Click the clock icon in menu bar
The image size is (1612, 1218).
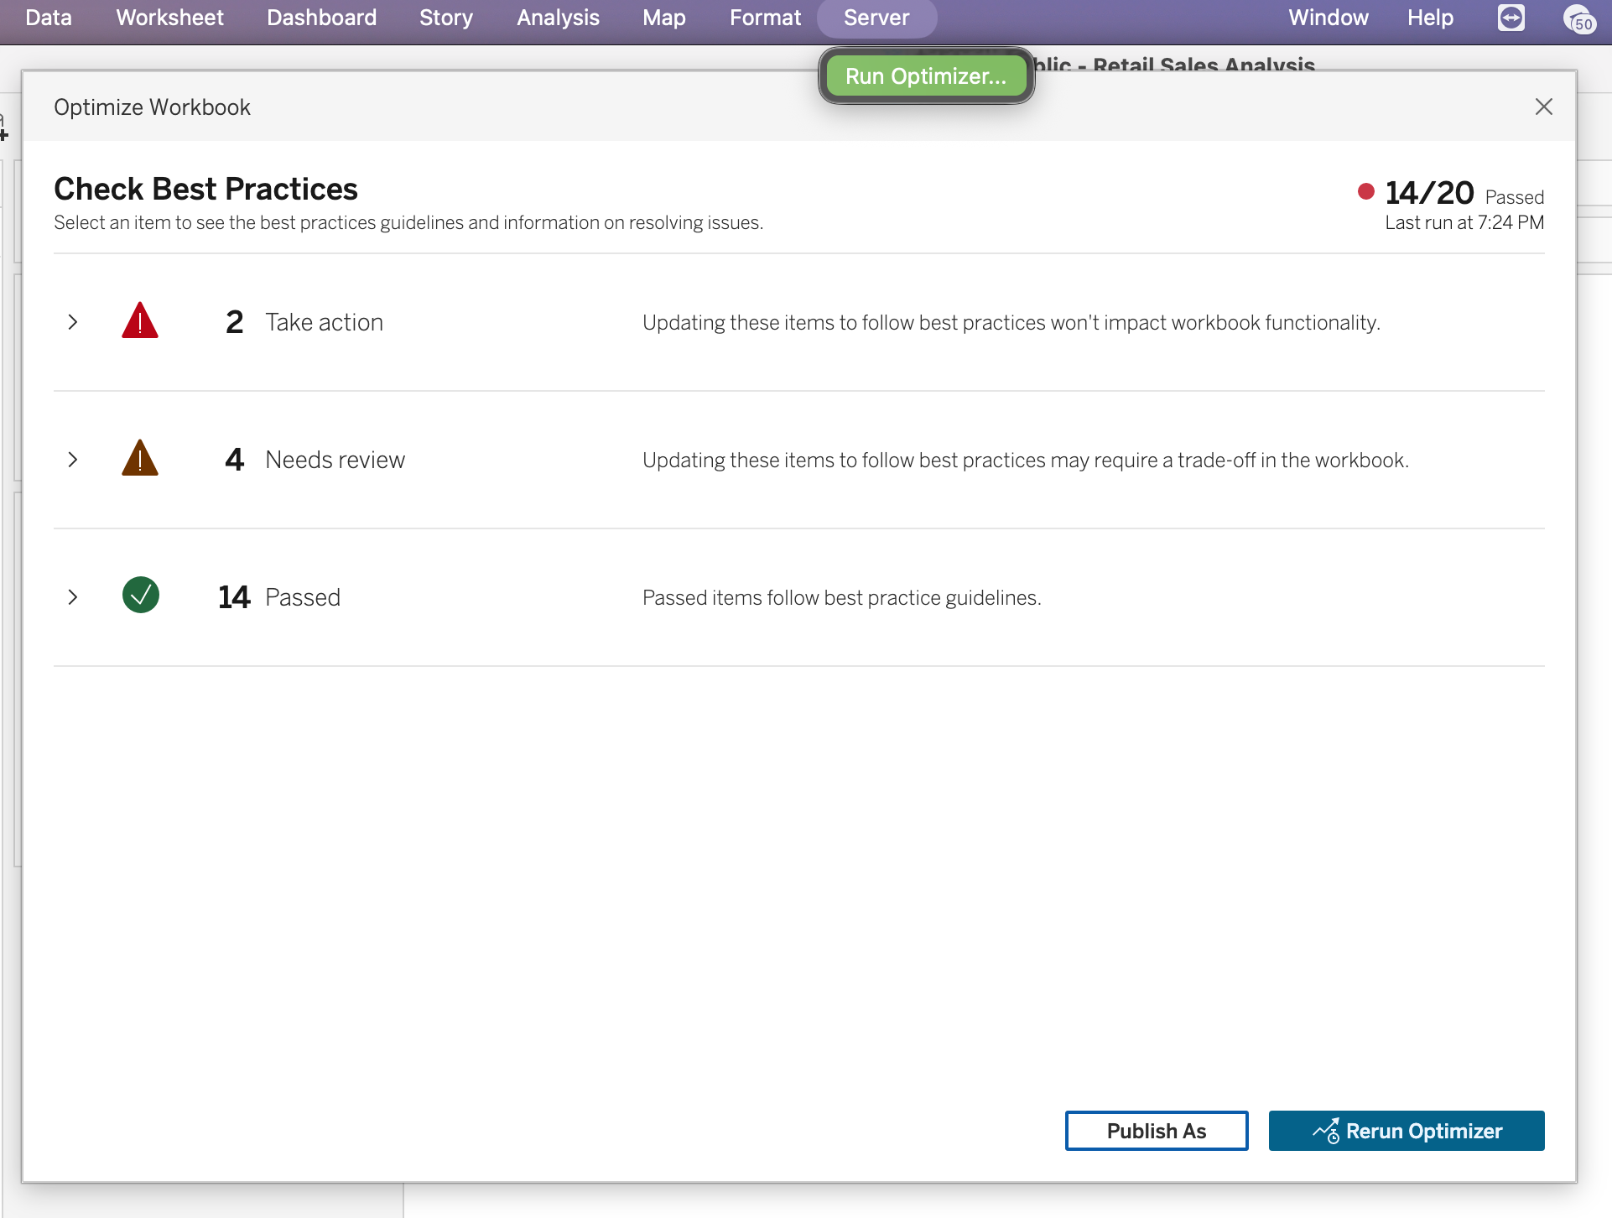click(x=1578, y=18)
